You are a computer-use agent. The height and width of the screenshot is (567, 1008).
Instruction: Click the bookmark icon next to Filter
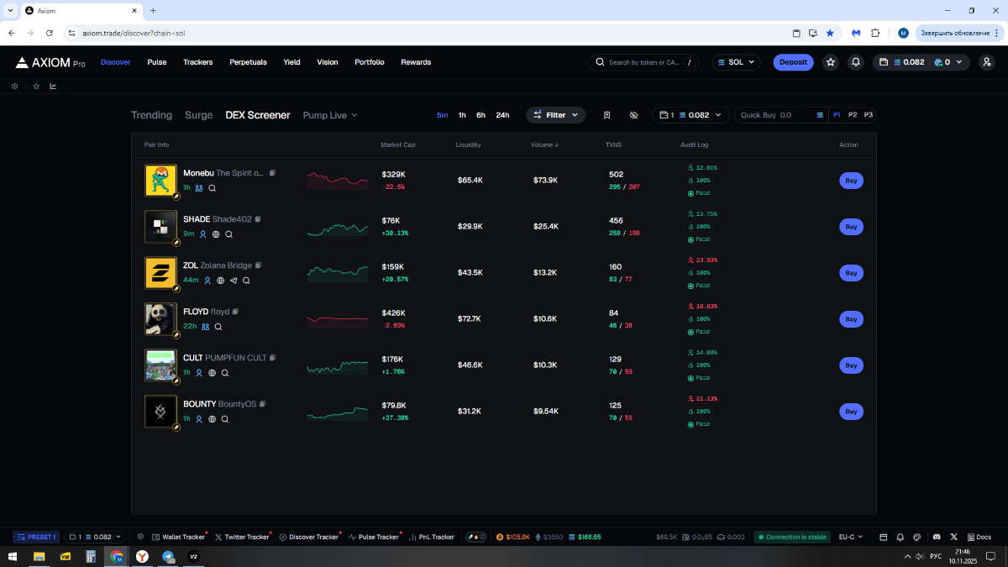click(606, 115)
